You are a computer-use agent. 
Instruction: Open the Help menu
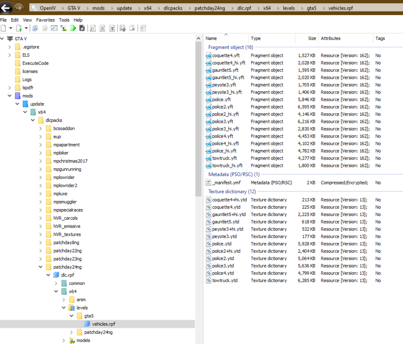click(x=78, y=20)
